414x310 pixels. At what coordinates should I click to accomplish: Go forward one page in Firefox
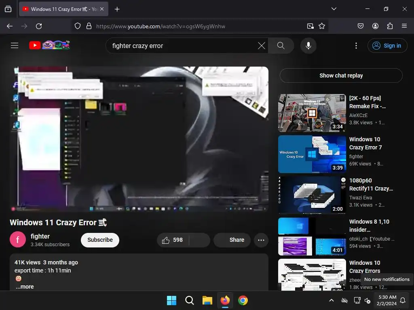pos(24,26)
